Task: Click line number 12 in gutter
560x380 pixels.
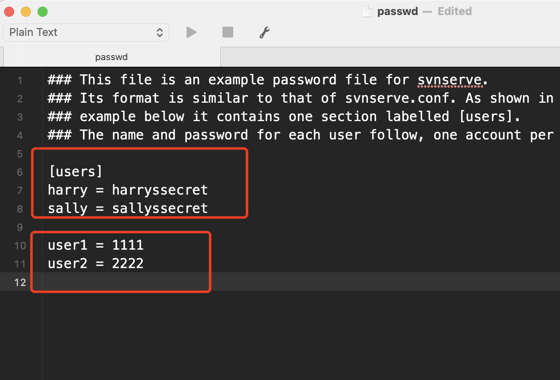Action: [x=20, y=282]
